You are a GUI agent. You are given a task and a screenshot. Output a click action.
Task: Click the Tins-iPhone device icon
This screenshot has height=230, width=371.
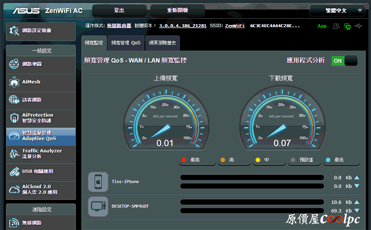[98, 181]
